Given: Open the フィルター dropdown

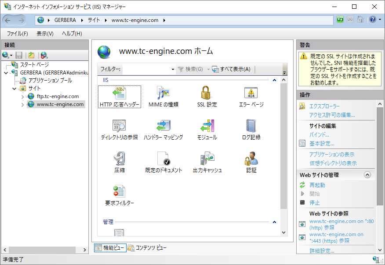Looking at the screenshot, I should [x=173, y=70].
